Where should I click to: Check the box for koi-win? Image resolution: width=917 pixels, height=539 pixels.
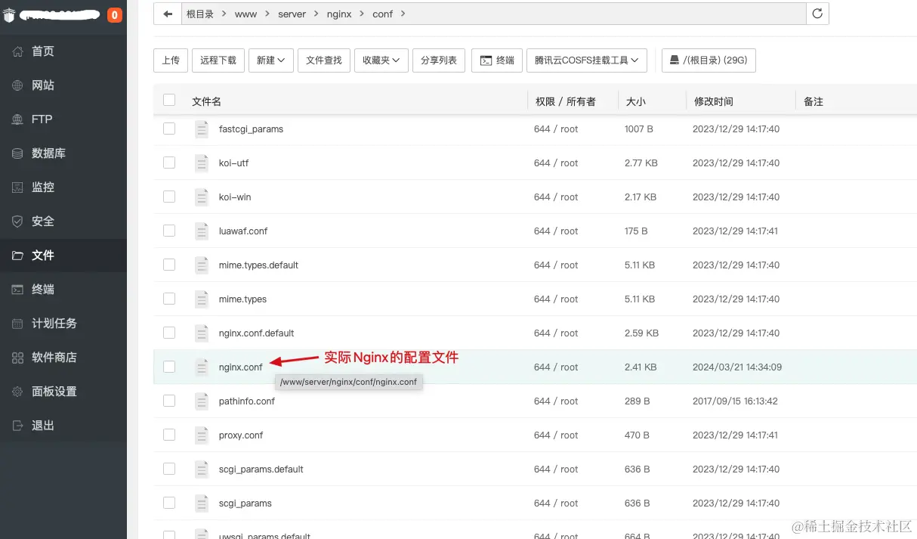tap(169, 197)
